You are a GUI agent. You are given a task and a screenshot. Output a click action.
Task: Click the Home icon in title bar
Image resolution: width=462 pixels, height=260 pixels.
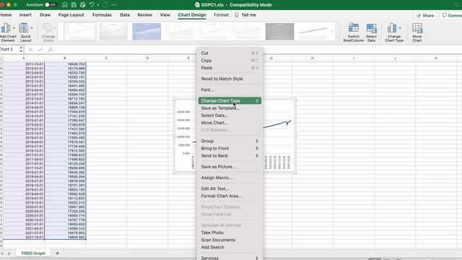tap(64, 5)
